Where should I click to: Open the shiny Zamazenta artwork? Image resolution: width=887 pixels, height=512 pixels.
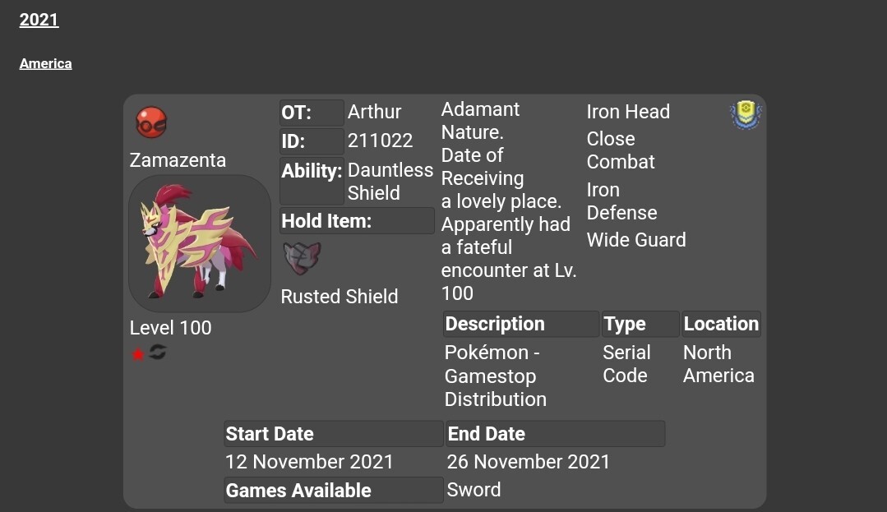click(x=200, y=243)
